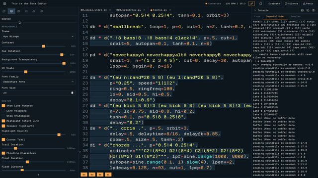Clear the console with the trash icon
Screen dimensions: 318x178
coord(314,10)
